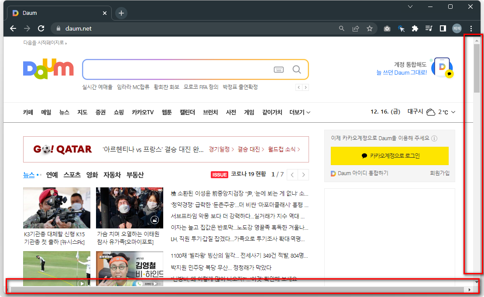
Task: Open the 박지원 민주당 복당 무산 headline
Action: click(221, 267)
